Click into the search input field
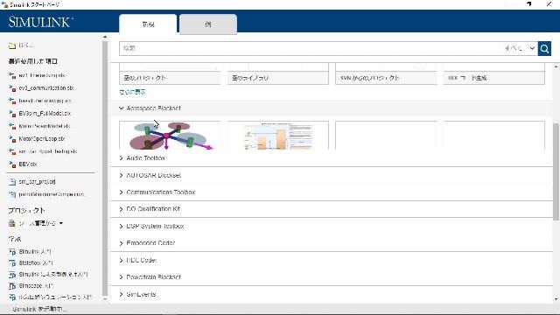Viewport: 560px width, 315px height. (x=311, y=48)
